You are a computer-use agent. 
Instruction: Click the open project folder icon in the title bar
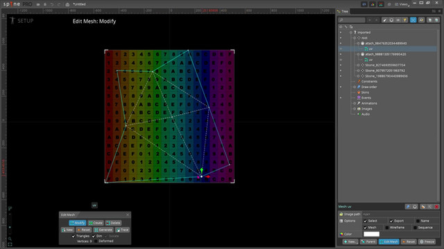[x=38, y=5]
